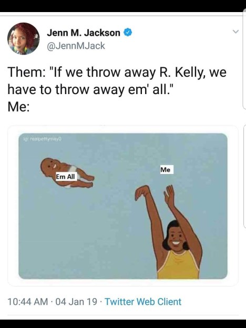Click the blue verified badge

(x=128, y=33)
